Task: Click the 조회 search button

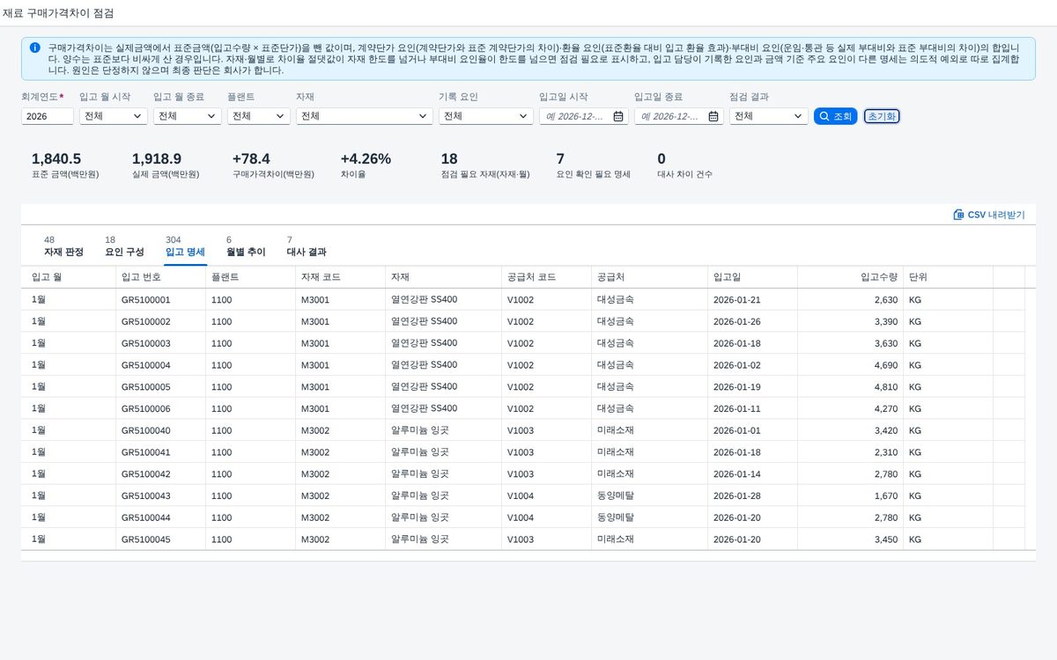Action: pyautogui.click(x=835, y=116)
